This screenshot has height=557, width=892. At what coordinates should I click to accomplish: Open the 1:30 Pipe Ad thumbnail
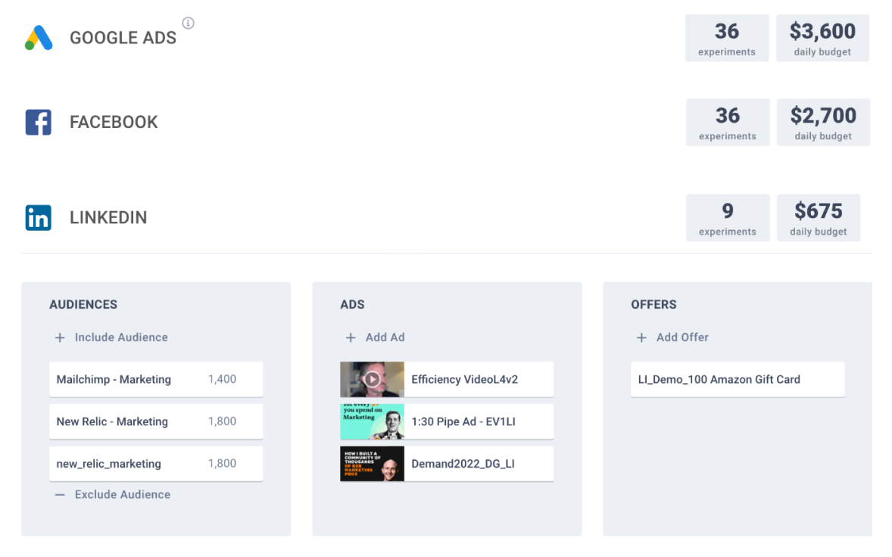tap(372, 422)
